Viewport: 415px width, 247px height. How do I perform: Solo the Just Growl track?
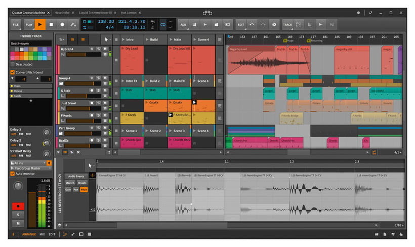click(x=98, y=103)
